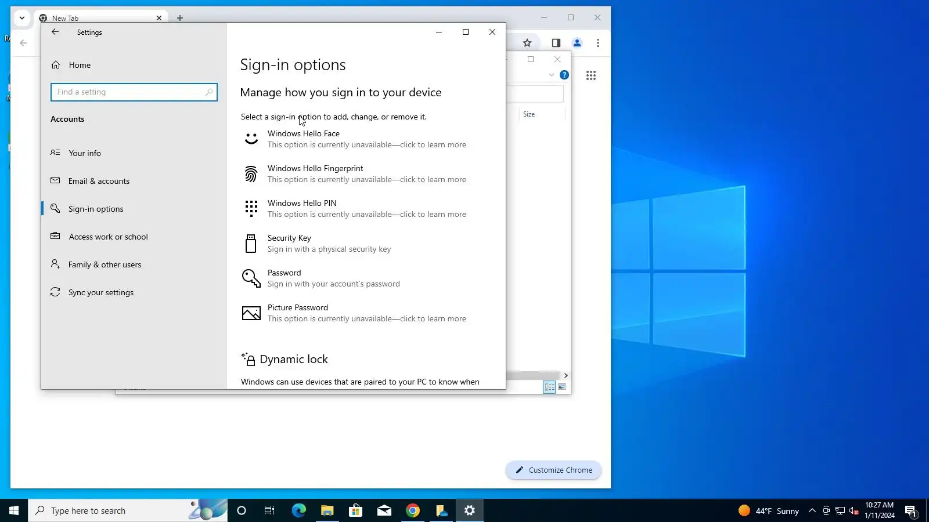This screenshot has height=522, width=929.
Task: Open File Explorer from taskbar
Action: click(x=327, y=510)
